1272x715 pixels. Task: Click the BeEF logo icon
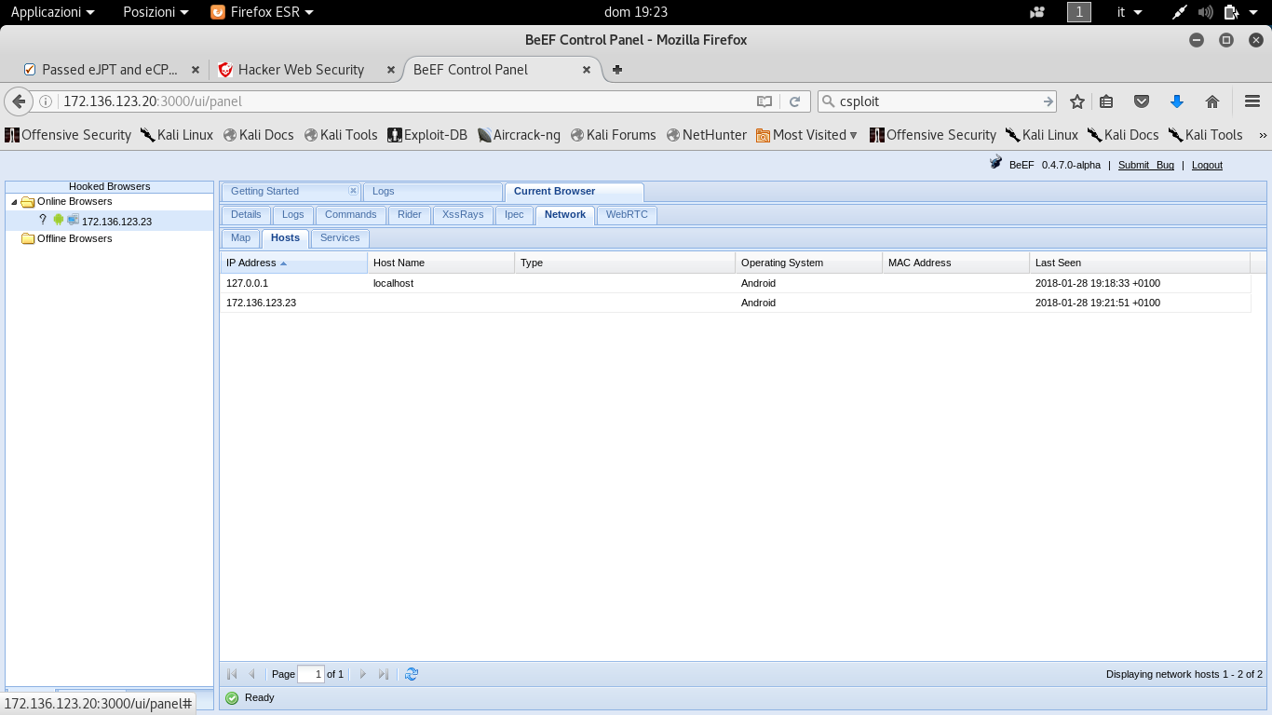click(x=996, y=162)
